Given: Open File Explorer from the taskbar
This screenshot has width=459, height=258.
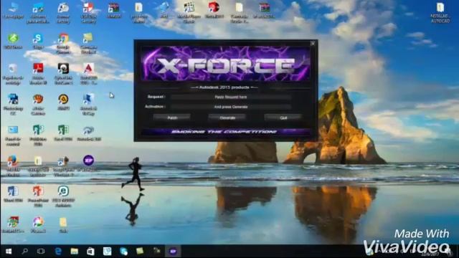Looking at the screenshot, I should click(74, 252).
